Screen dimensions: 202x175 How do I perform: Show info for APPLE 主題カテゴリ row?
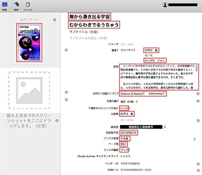coord(198,94)
